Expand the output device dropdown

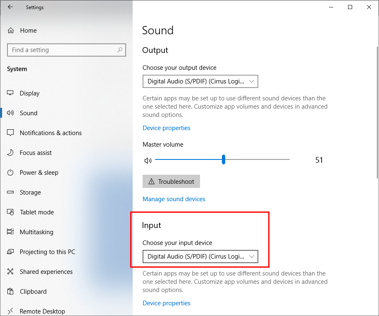[x=200, y=81]
